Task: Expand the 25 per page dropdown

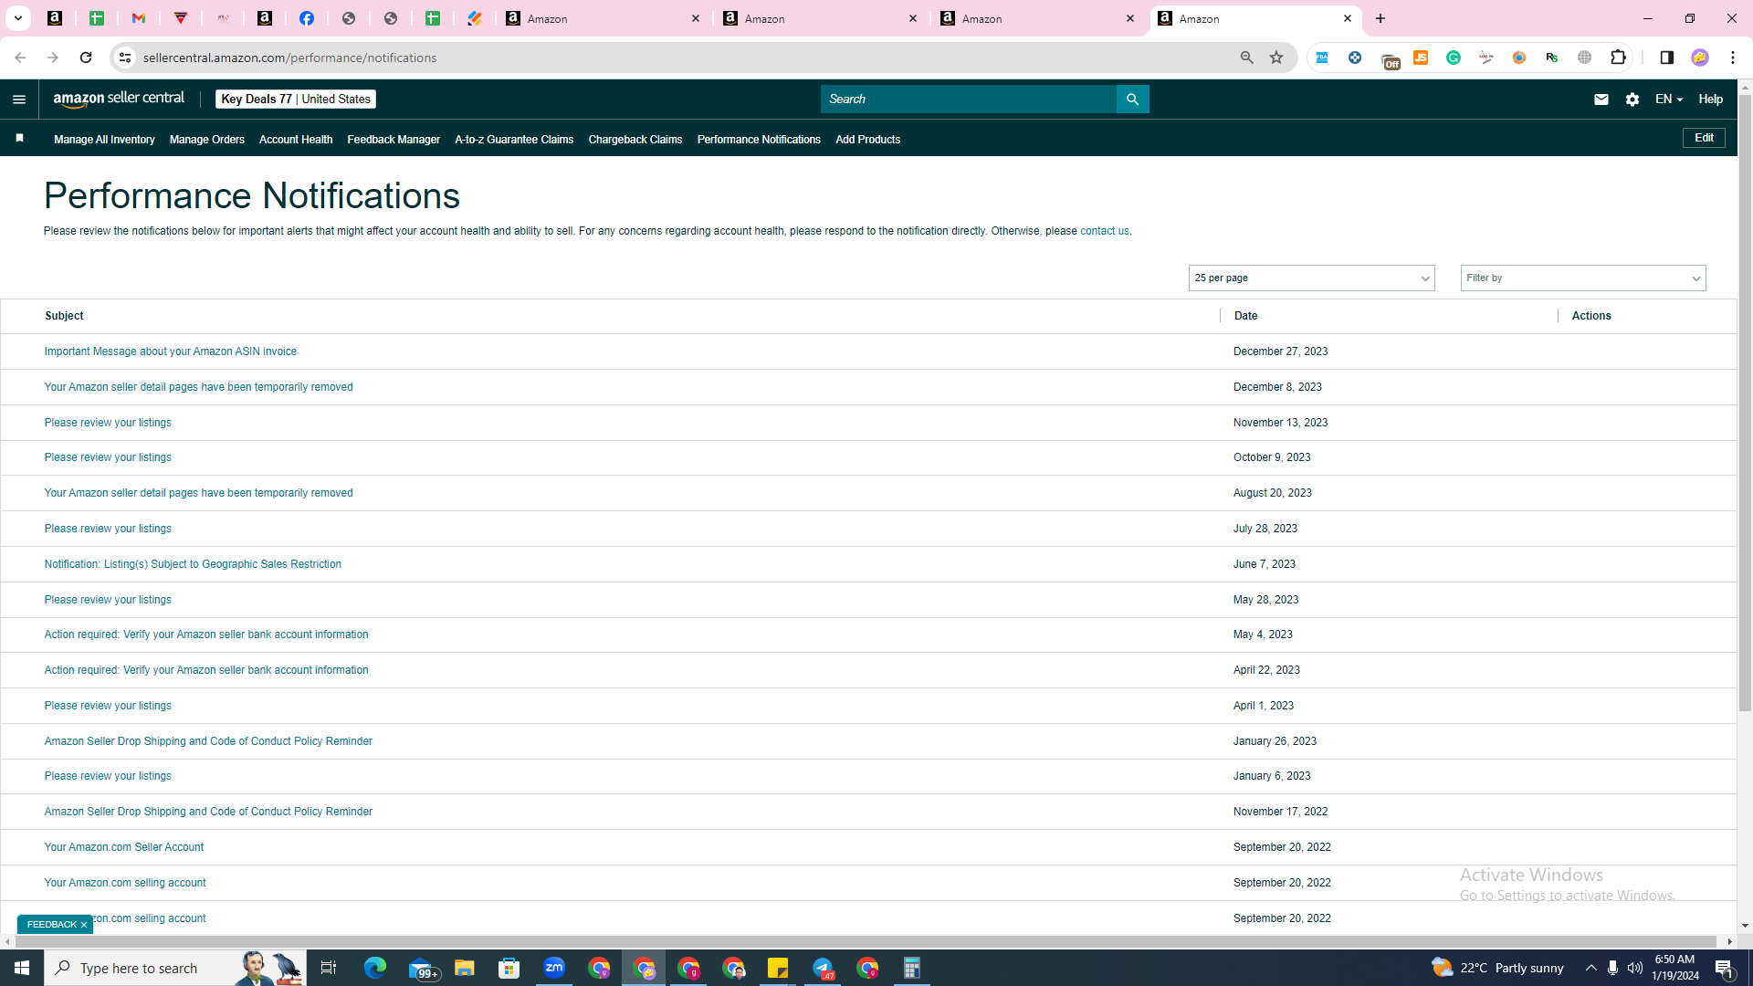Action: point(1311,278)
